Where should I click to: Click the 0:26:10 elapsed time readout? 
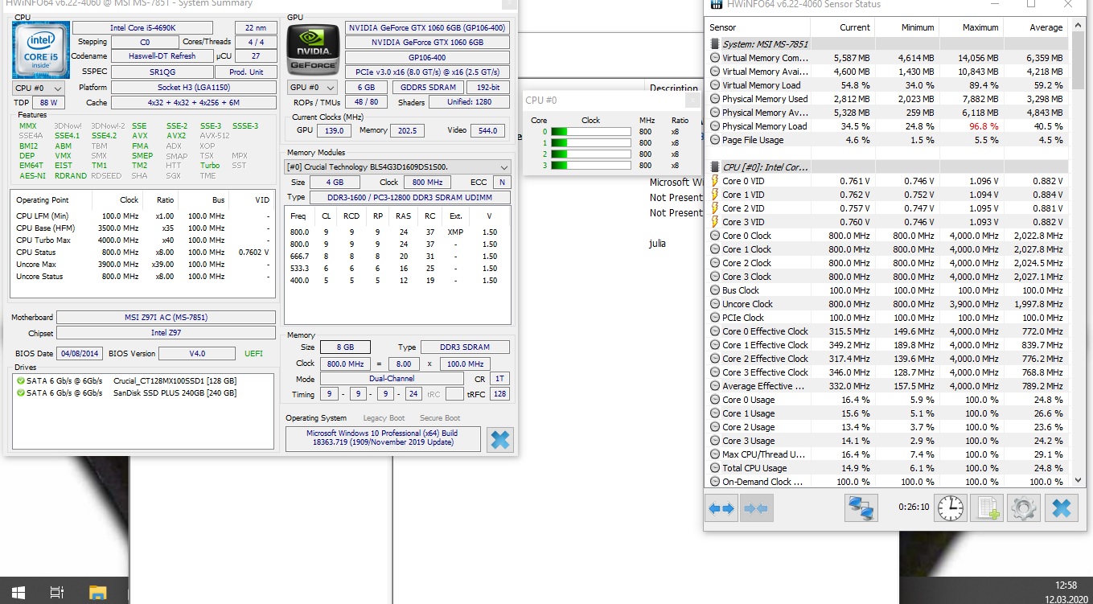coord(914,507)
